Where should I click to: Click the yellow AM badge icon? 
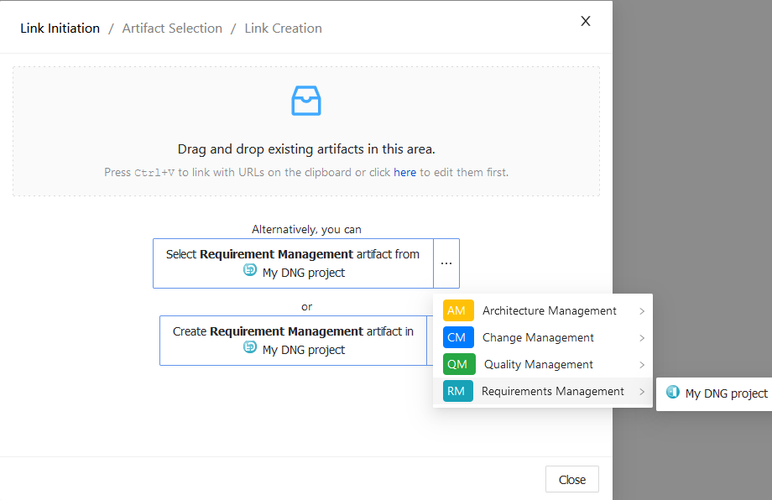(458, 310)
